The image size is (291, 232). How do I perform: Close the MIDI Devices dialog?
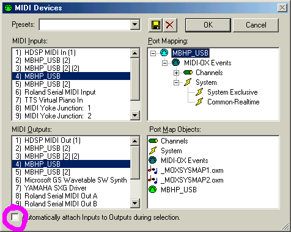tap(282, 8)
